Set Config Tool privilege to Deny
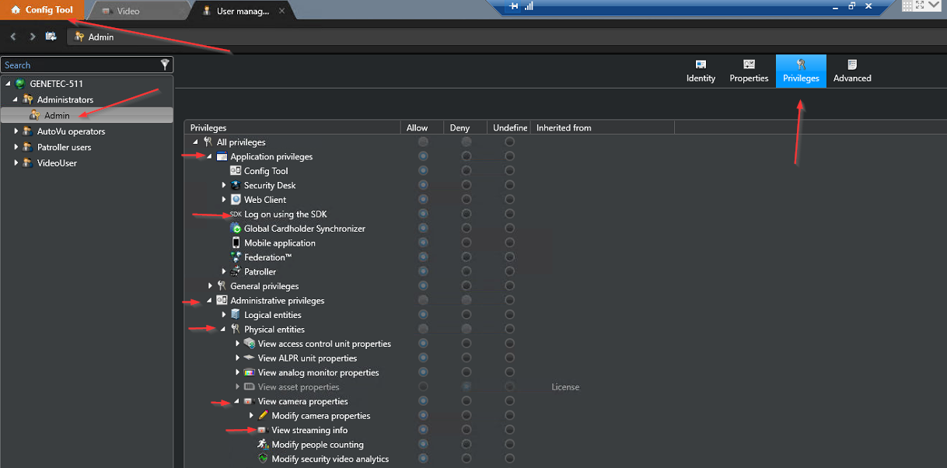The height and width of the screenshot is (468, 947). tap(466, 171)
